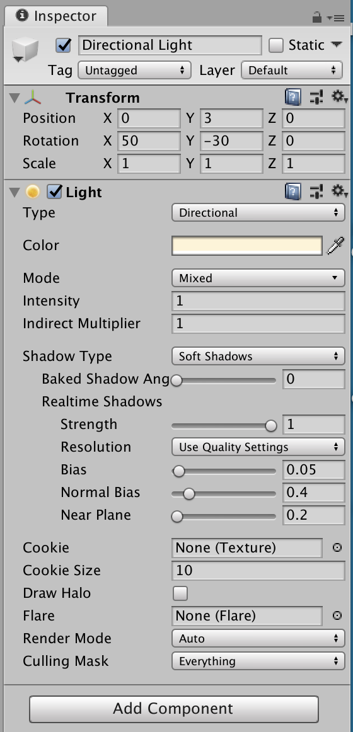This screenshot has height=732, width=353.
Task: Pick color with the eyedropper tool
Action: 335,246
